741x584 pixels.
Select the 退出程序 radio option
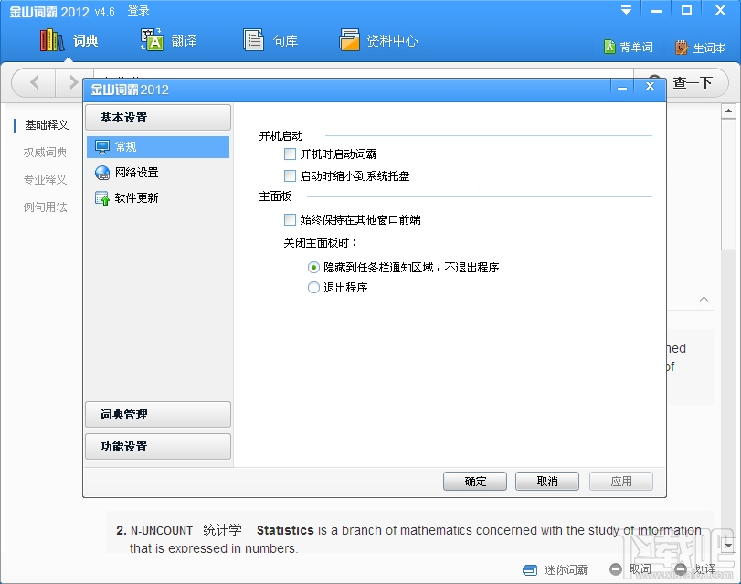click(x=313, y=287)
